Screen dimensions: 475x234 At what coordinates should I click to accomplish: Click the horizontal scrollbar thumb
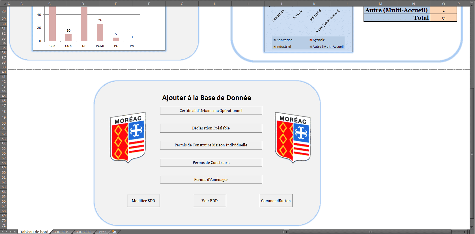pos(370,232)
